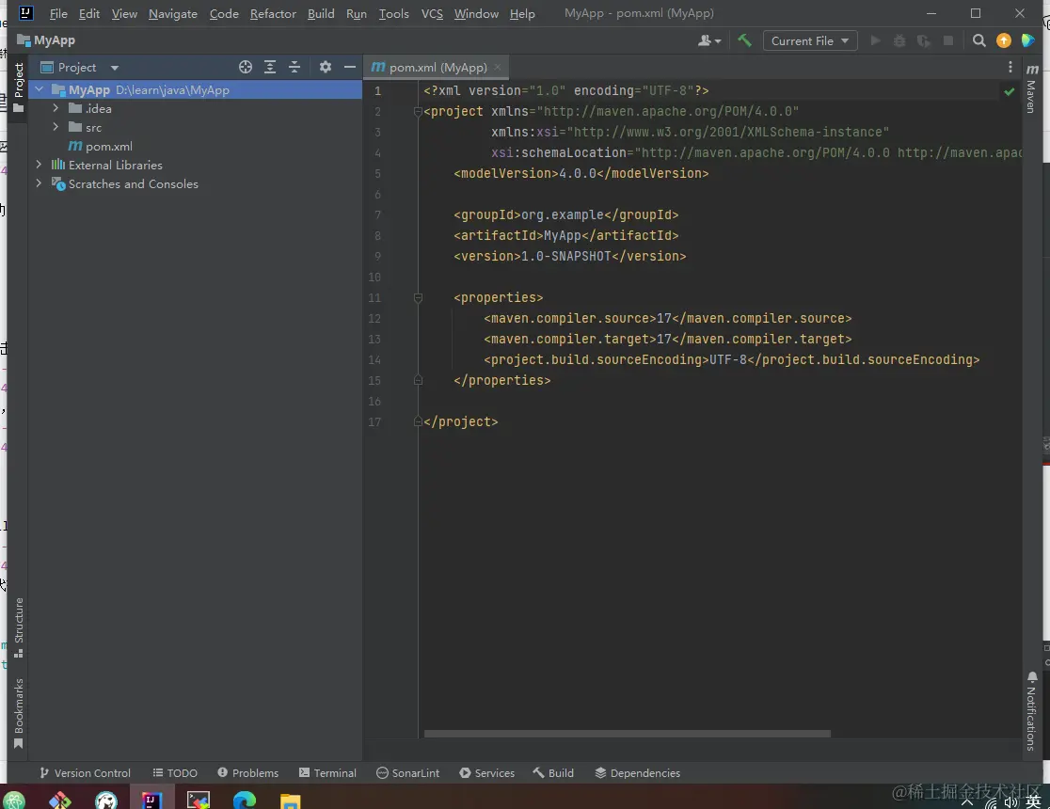Open the View menu

tap(124, 13)
